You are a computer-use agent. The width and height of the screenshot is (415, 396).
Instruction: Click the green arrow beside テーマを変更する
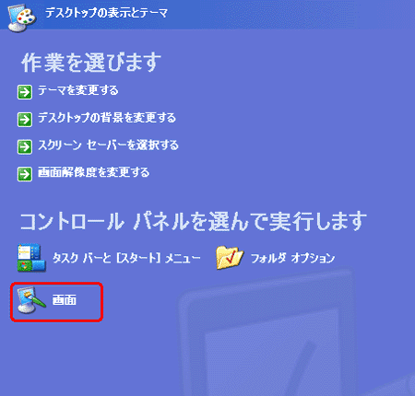click(25, 92)
